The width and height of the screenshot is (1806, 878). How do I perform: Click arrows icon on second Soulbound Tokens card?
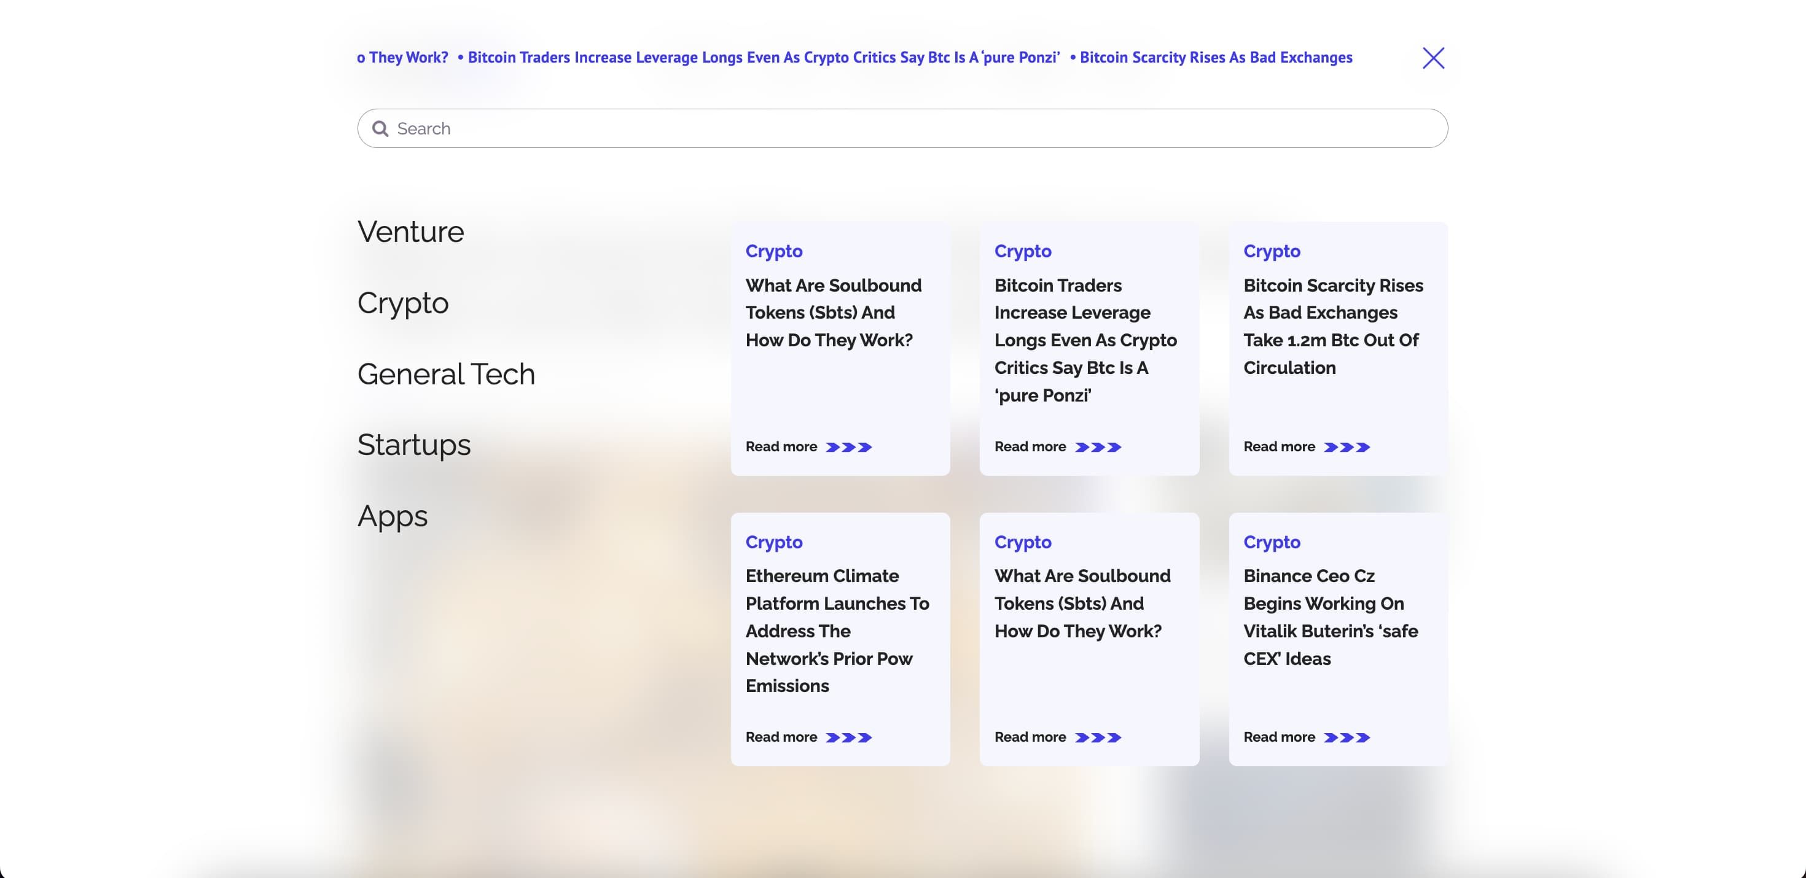point(1097,737)
